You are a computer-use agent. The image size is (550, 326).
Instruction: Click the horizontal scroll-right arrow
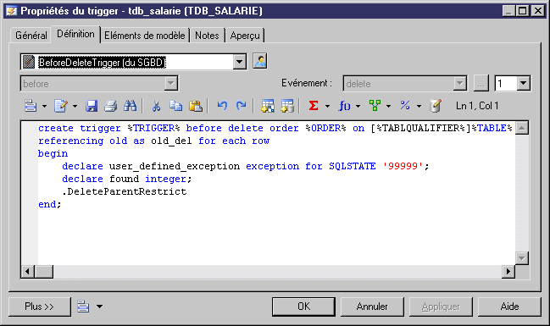point(508,271)
